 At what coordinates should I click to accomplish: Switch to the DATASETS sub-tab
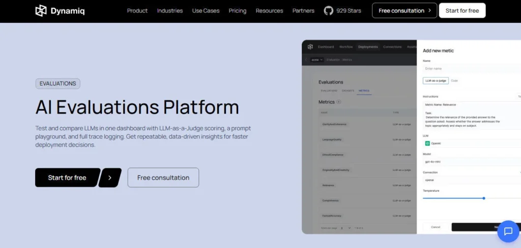(348, 91)
